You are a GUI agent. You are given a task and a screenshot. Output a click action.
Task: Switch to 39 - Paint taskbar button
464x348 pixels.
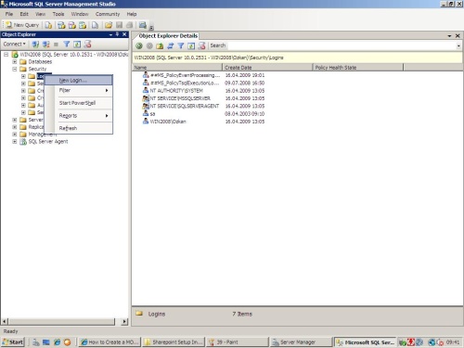[238, 342]
